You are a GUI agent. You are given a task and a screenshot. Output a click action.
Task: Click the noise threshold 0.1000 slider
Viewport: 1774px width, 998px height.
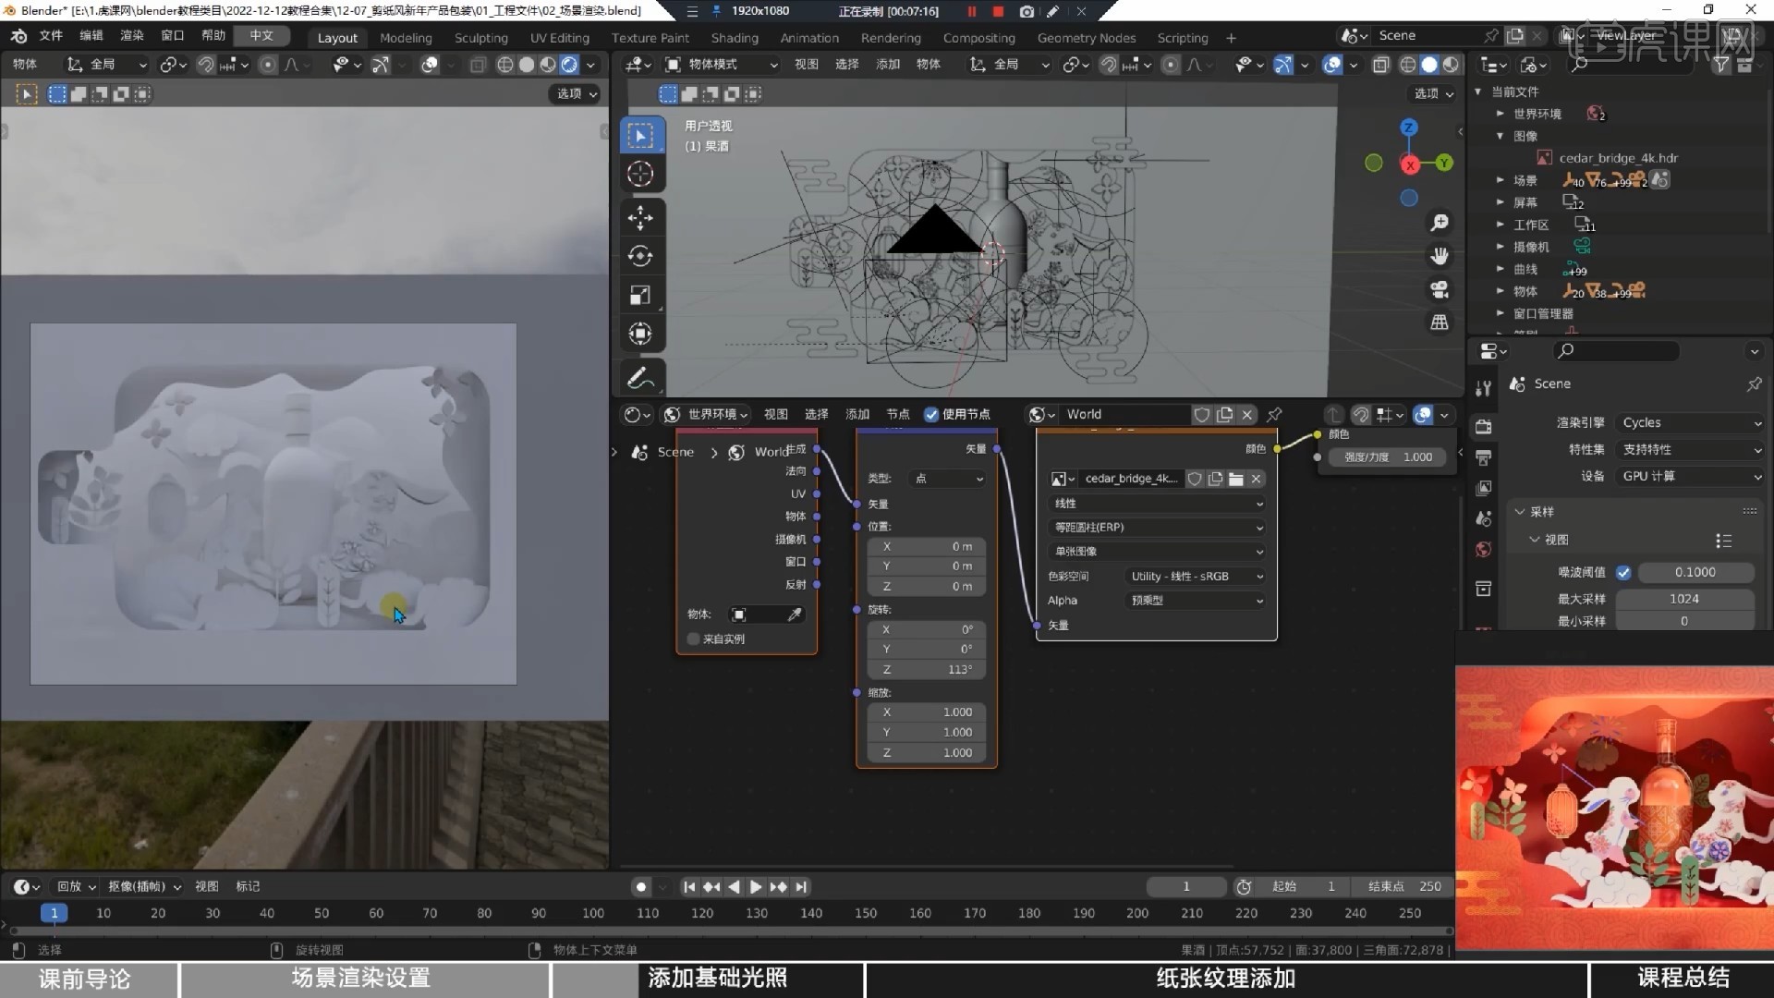pos(1695,573)
